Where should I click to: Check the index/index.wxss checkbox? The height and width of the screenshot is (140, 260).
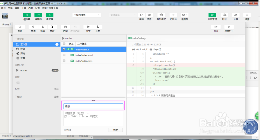tap(64, 61)
